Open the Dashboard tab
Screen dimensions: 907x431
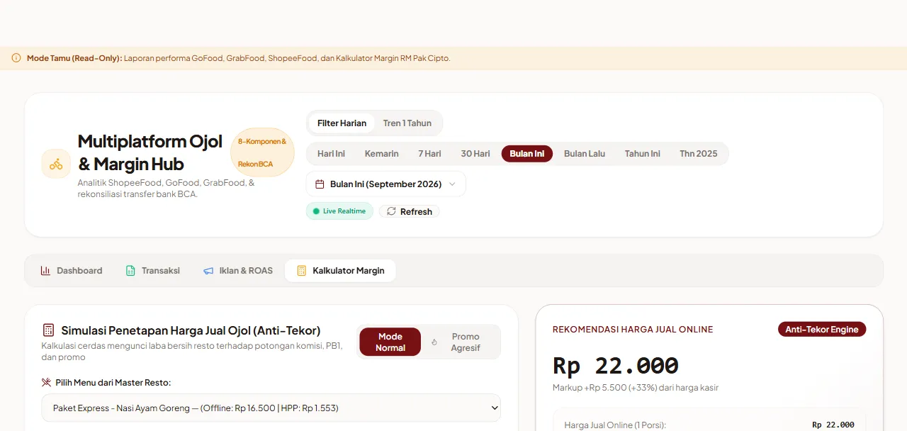(x=71, y=270)
